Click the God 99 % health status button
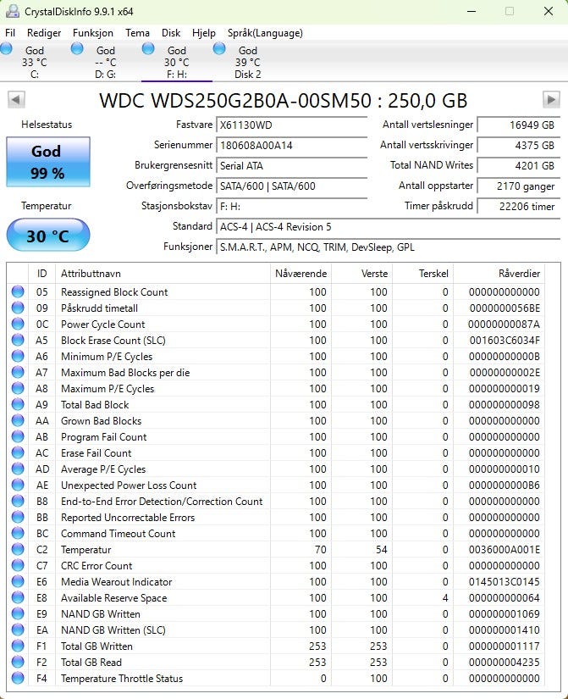This screenshot has width=568, height=699. click(48, 162)
